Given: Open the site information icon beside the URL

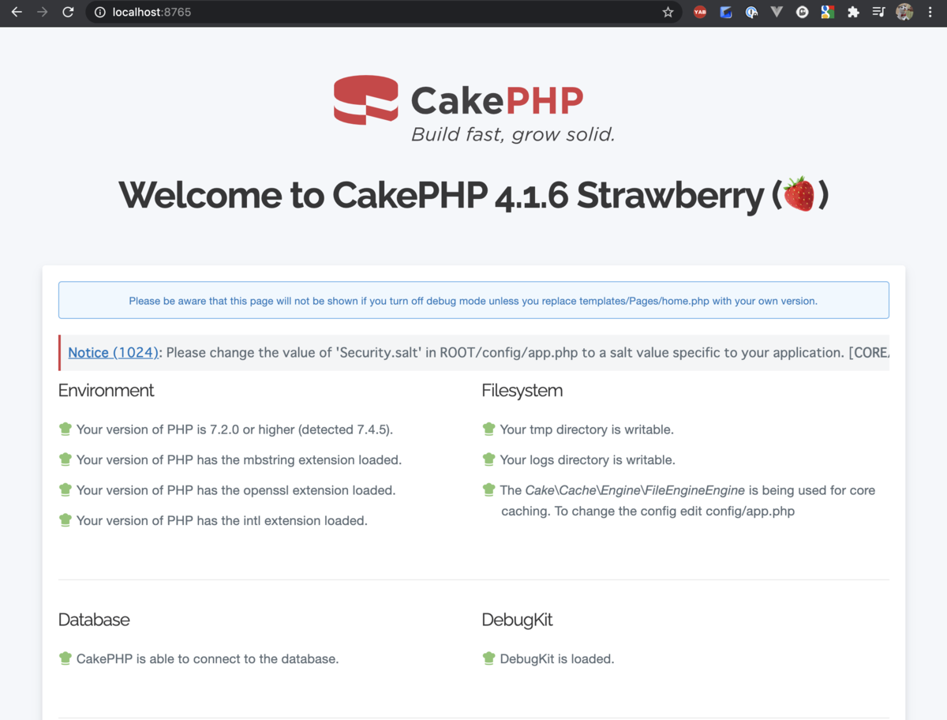Looking at the screenshot, I should pos(99,12).
